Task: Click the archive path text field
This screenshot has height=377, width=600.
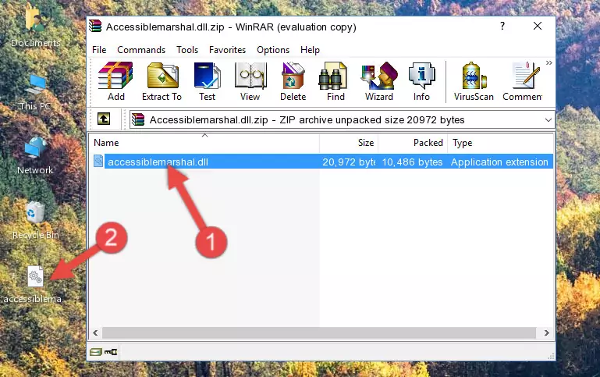Action: click(342, 119)
